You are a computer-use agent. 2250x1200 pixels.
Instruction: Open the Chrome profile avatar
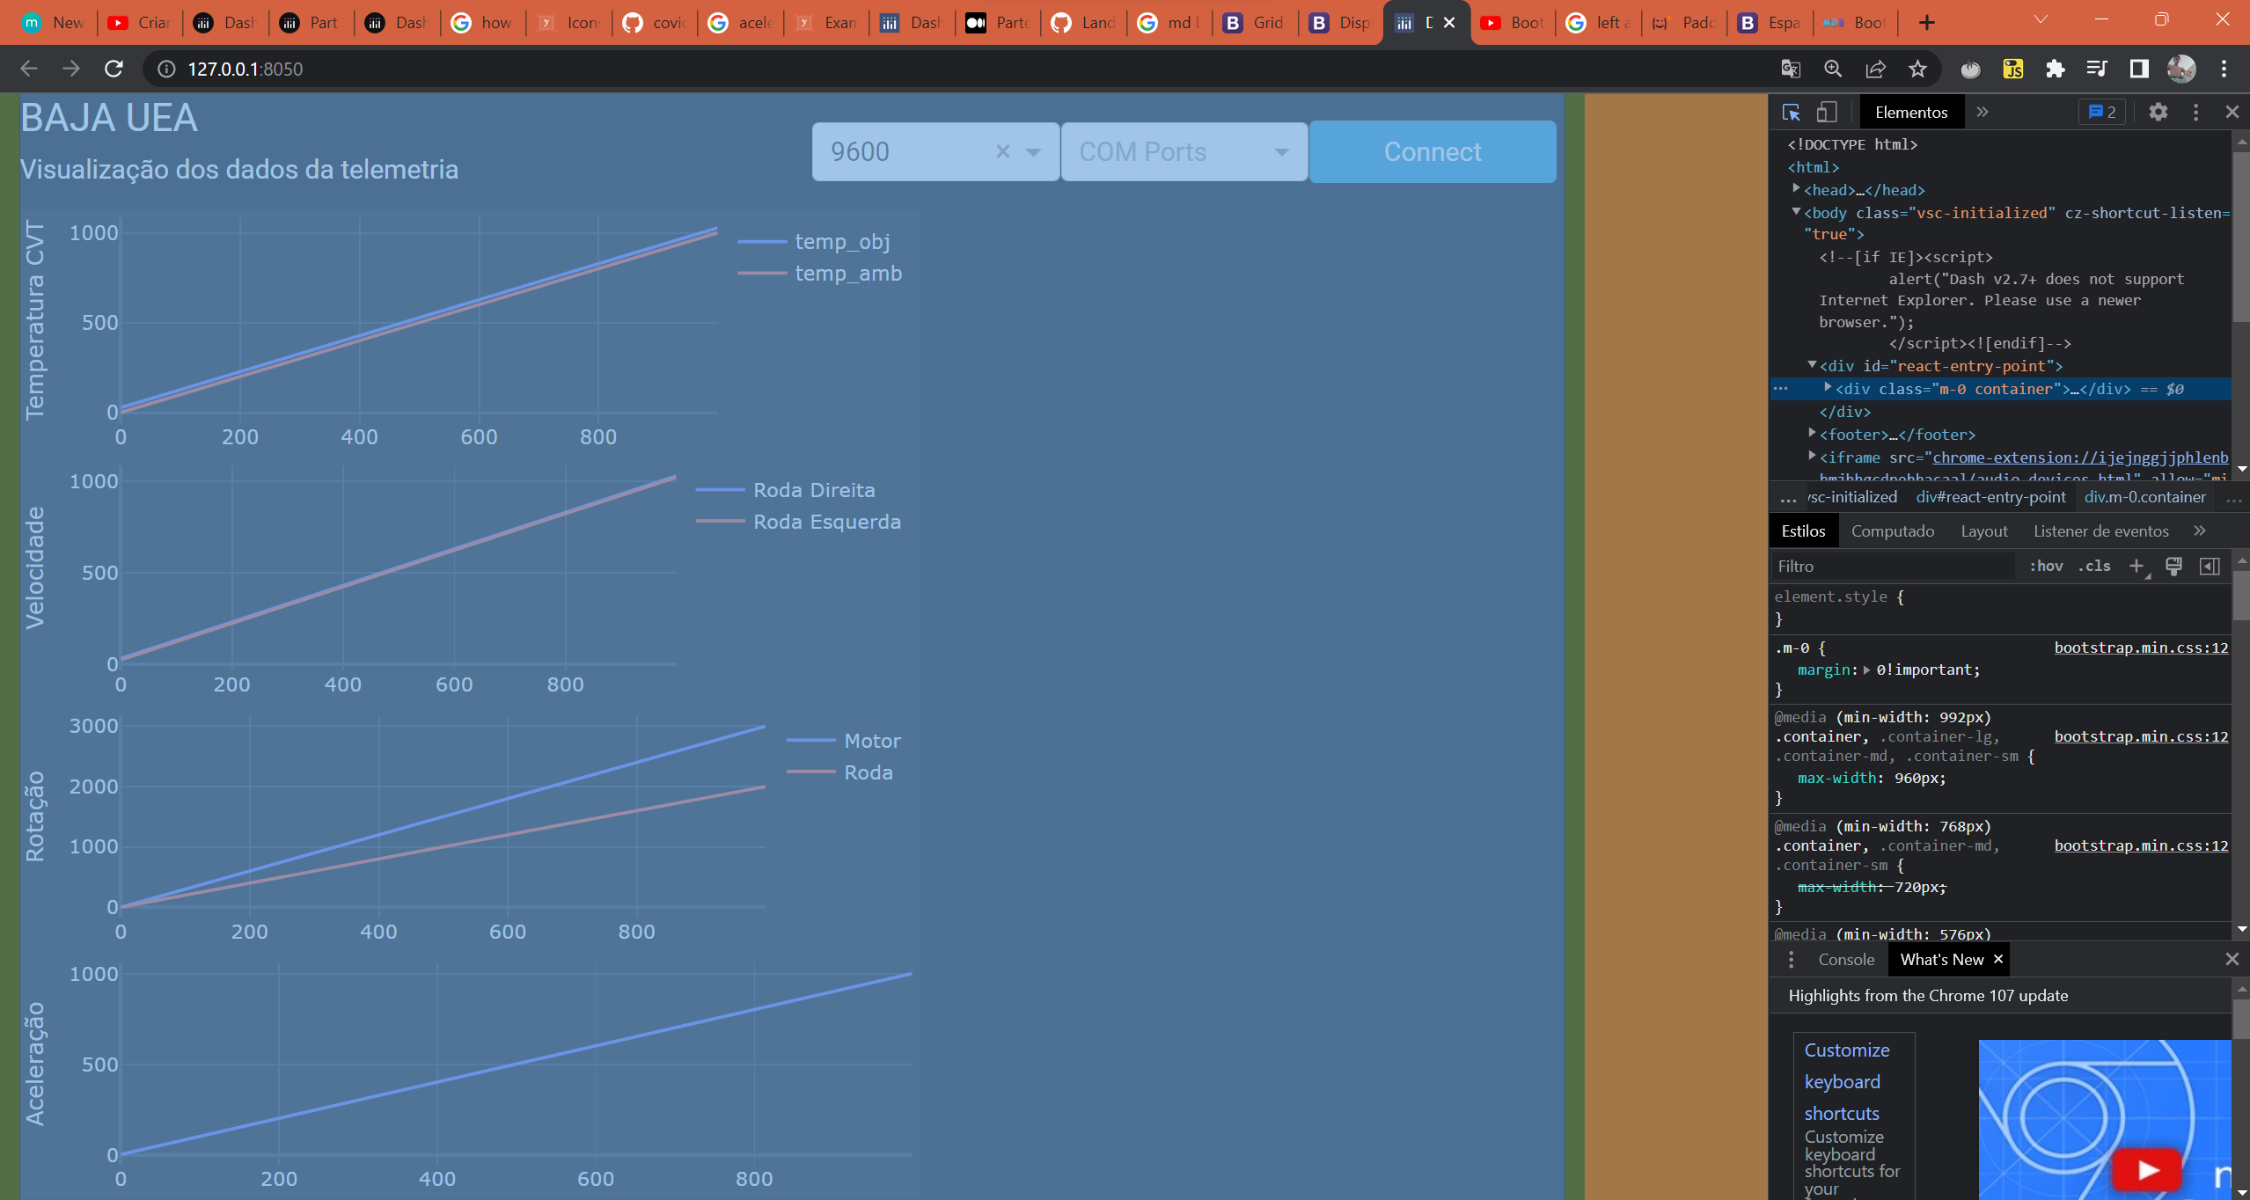(2181, 69)
